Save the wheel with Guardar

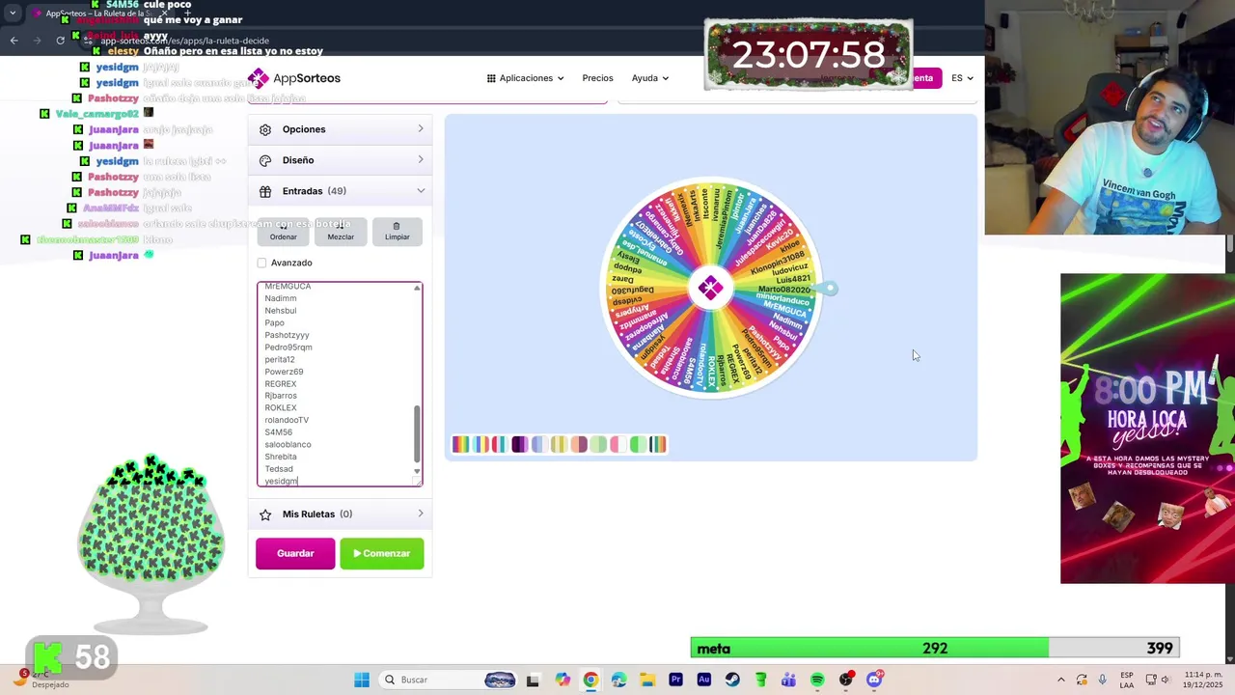(x=295, y=553)
